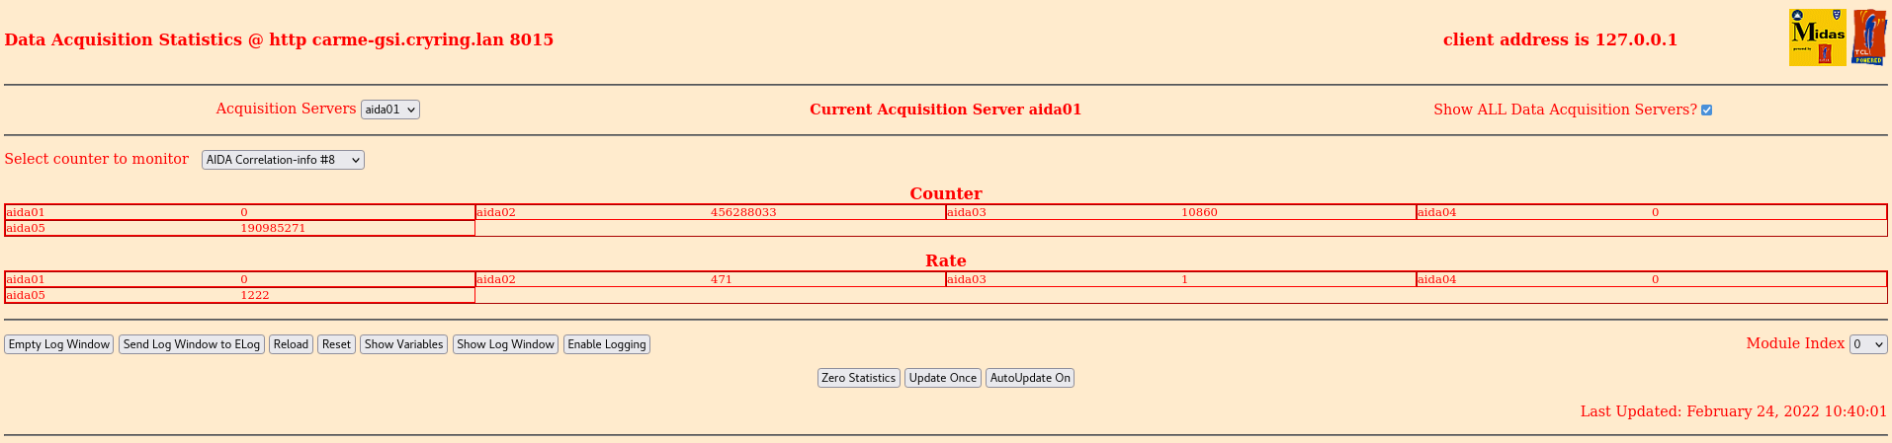1892x443 pixels.
Task: Select Counter value 190985271 for aida05
Action: (273, 228)
